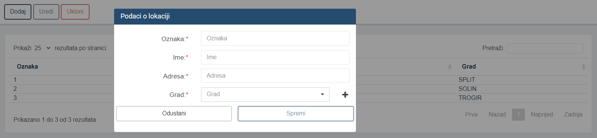Click the plus icon to add a city
Image resolution: width=597 pixels, height=138 pixels.
coord(345,95)
